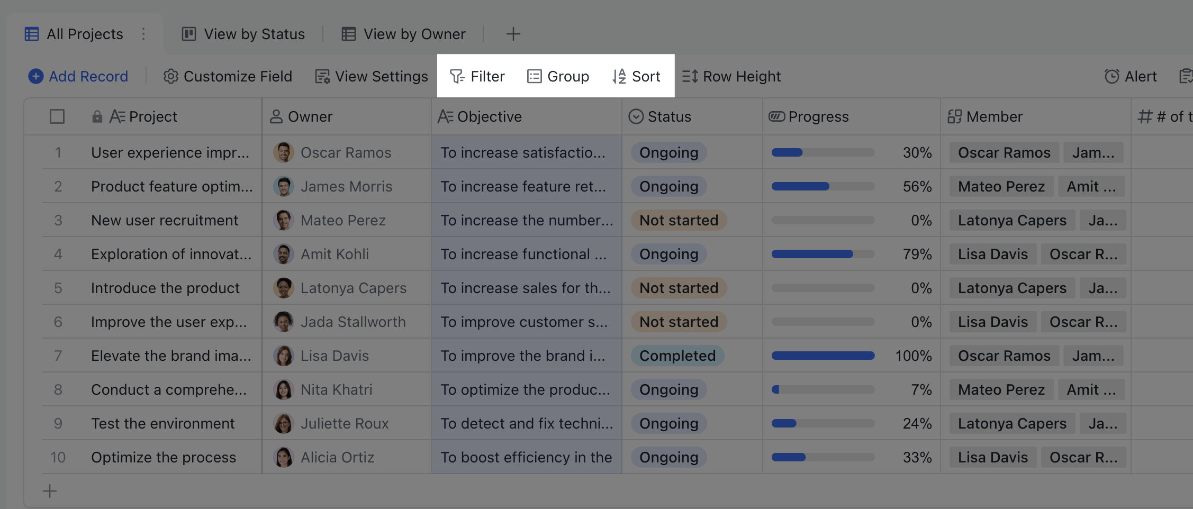Click the Customize Field gear icon
This screenshot has height=509, width=1193.
pos(170,76)
